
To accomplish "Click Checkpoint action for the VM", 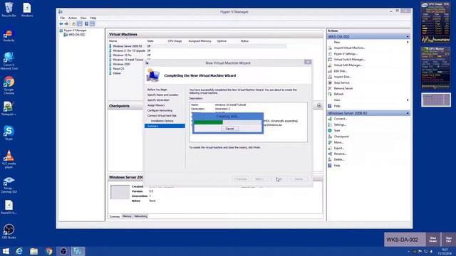I will (341, 137).
